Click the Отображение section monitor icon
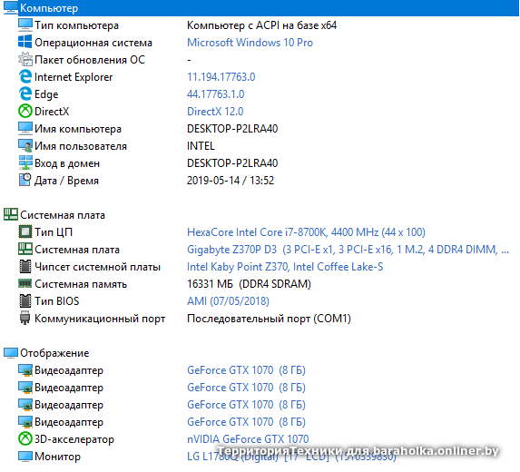Screen dimensions: 520x472 (x=11, y=353)
